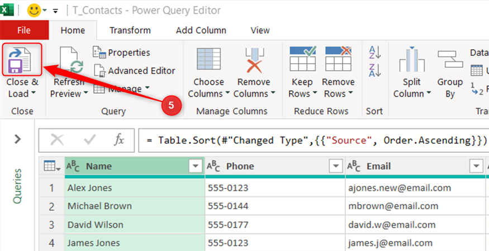Viewport: 489px width, 251px height.
Task: Select the David Wilson cell
Action: (135, 225)
